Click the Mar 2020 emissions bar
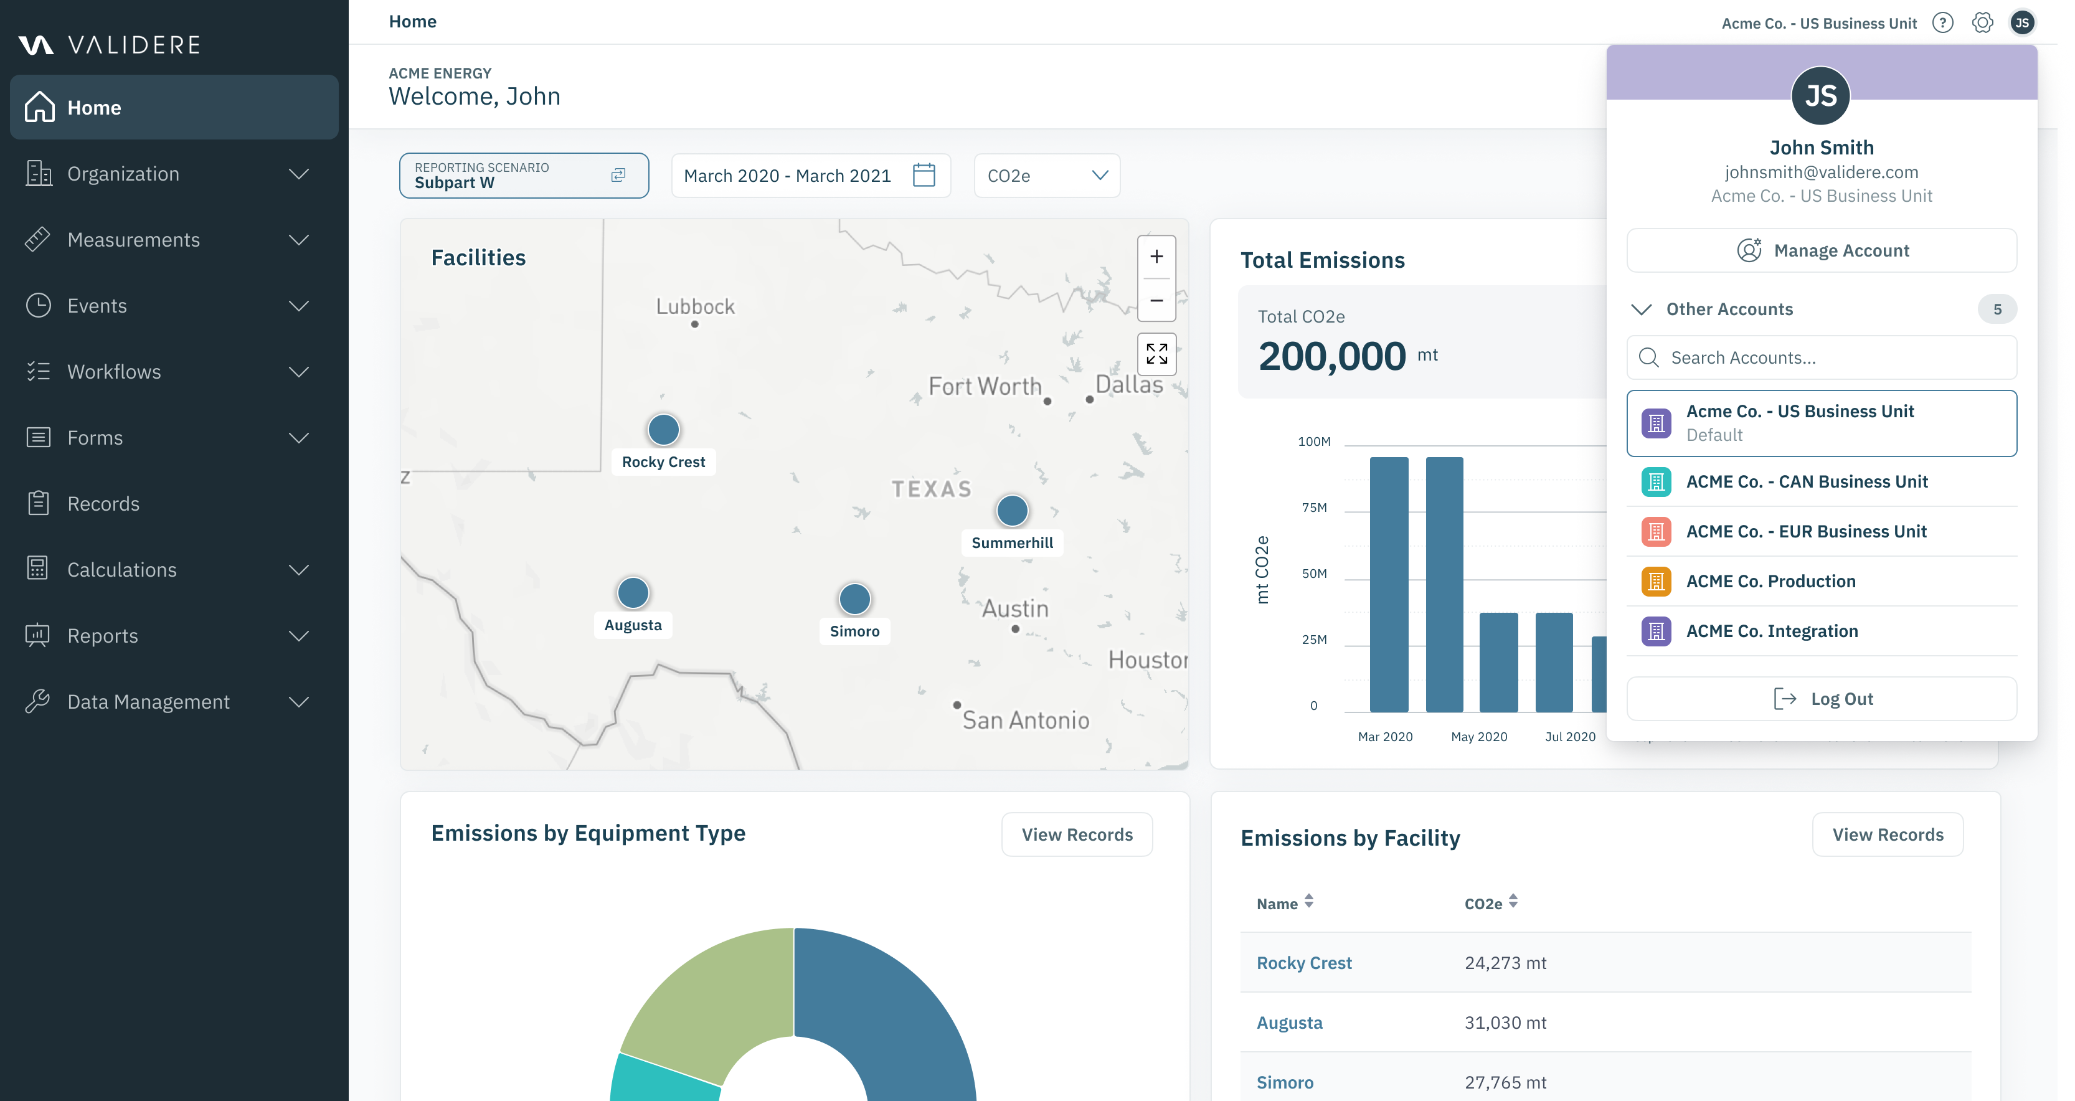The height and width of the screenshot is (1101, 2075). coord(1389,585)
